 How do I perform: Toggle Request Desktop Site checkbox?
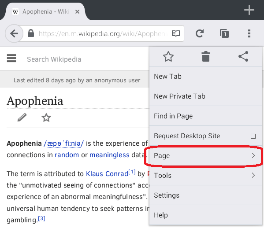click(x=253, y=136)
